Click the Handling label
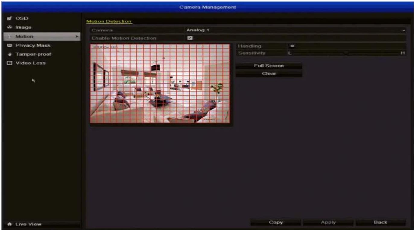Image resolution: width=414 pixels, height=230 pixels. point(249,46)
